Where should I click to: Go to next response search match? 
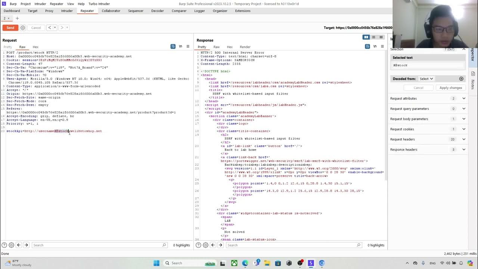(x=220, y=245)
